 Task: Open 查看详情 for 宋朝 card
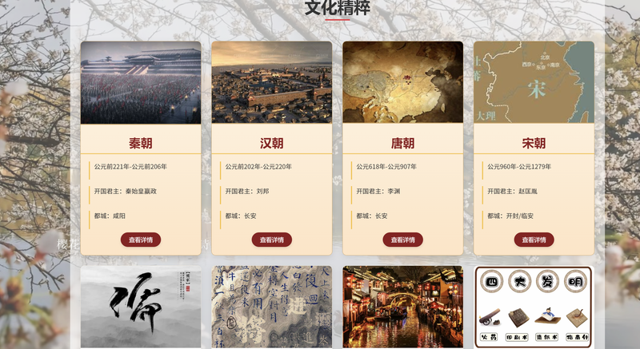point(534,240)
